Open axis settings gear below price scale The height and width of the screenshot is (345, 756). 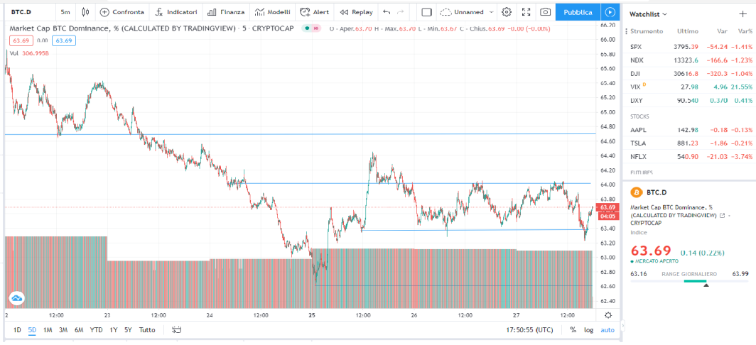(608, 315)
